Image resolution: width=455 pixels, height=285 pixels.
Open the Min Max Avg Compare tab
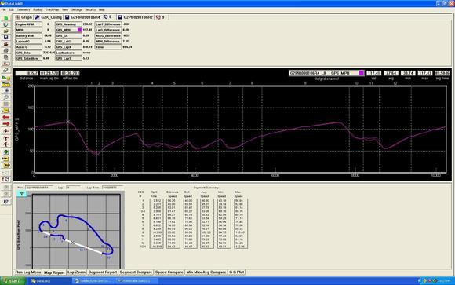(206, 272)
